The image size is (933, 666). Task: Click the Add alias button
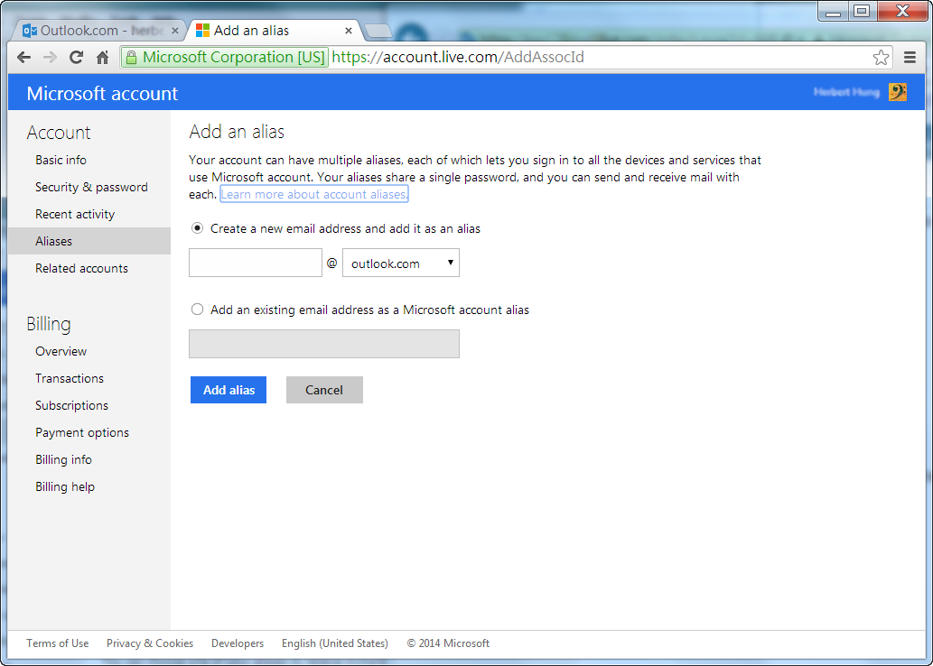point(229,390)
